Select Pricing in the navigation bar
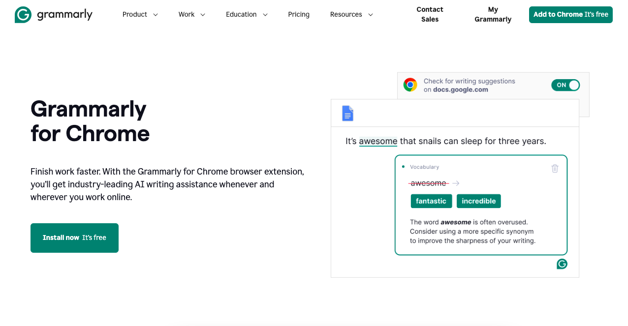The width and height of the screenshot is (628, 326). coord(299,14)
